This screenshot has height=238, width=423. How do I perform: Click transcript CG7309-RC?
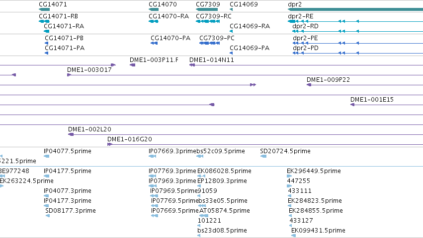point(214,16)
